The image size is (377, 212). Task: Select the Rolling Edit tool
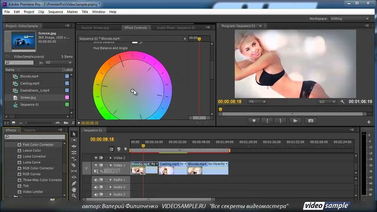tap(74, 153)
